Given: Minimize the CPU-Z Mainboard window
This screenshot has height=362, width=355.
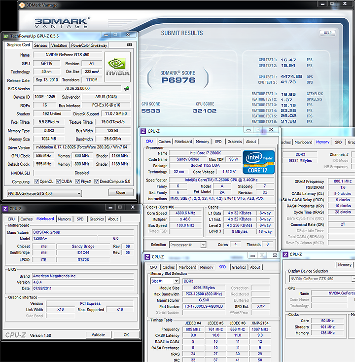Looking at the screenshot, I should coord(110,207).
